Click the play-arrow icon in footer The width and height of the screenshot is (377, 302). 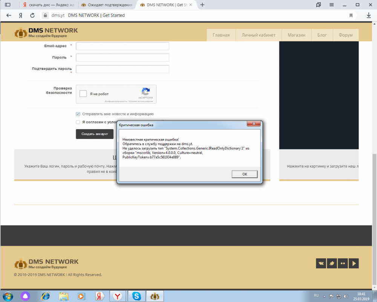pyautogui.click(x=354, y=263)
